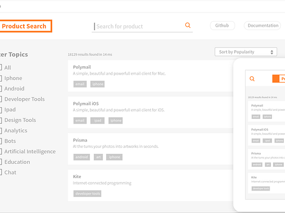Image resolution: width=285 pixels, height=213 pixels.
Task: Click the iphone tag under Prisma
Action: click(x=115, y=157)
